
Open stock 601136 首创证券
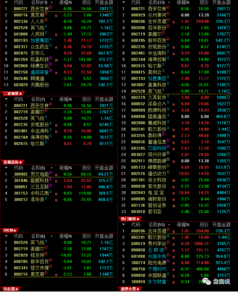point(176,205)
